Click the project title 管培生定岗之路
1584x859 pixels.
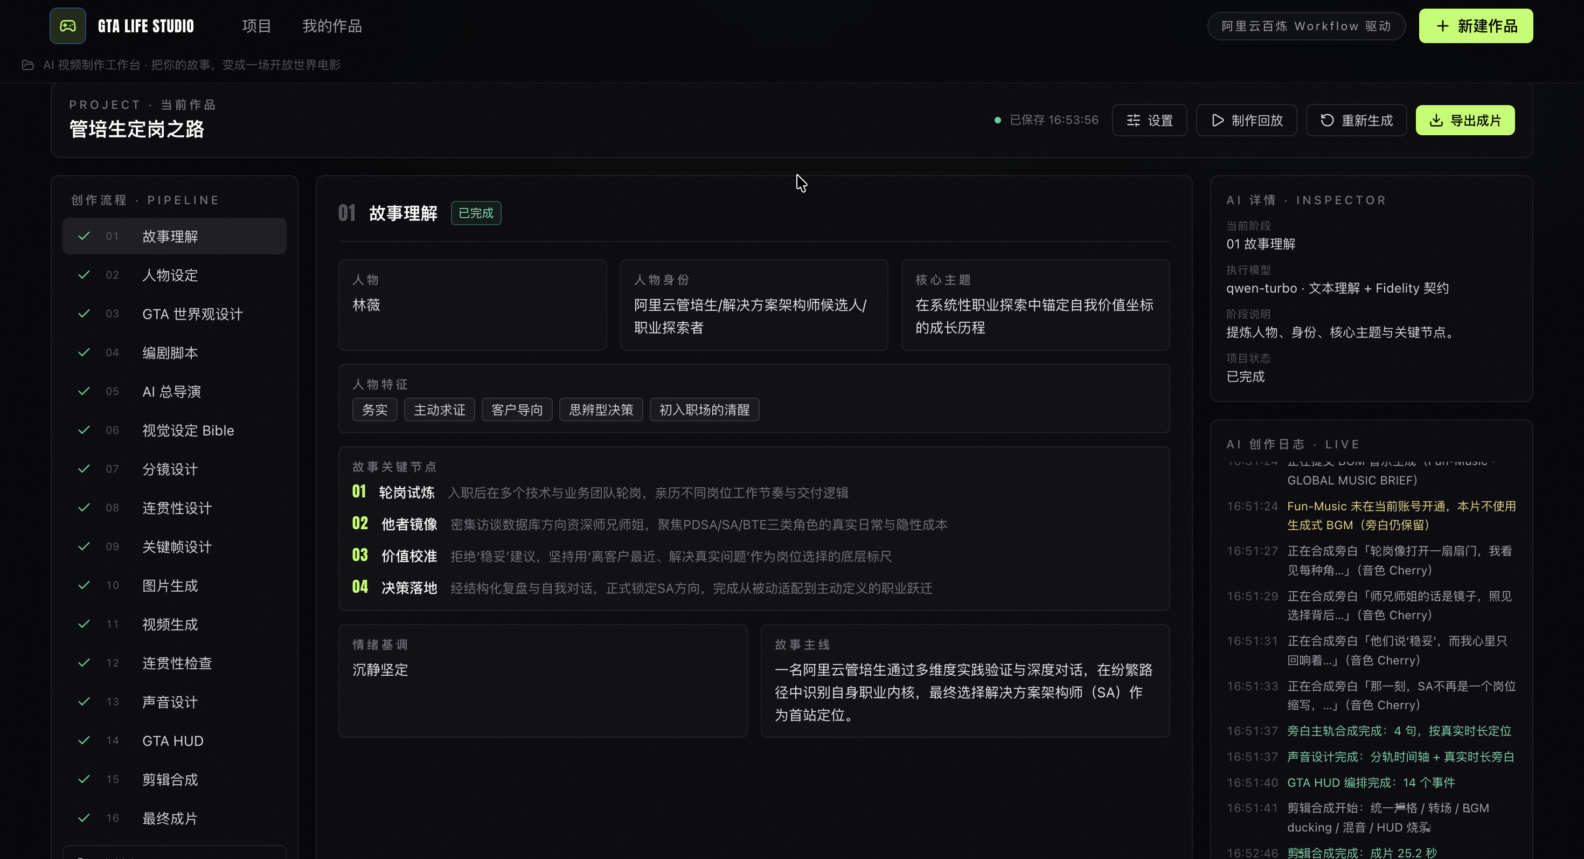(x=136, y=129)
